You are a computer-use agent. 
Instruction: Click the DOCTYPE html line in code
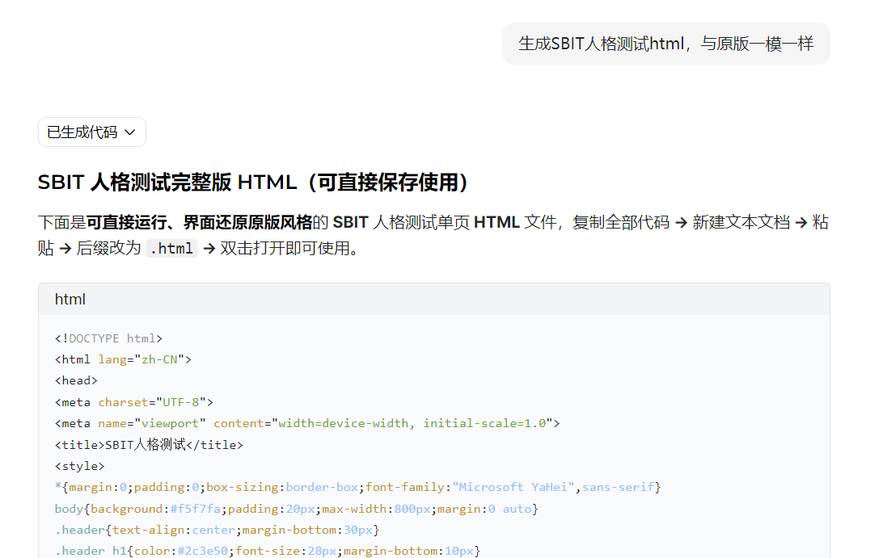pyautogui.click(x=108, y=338)
